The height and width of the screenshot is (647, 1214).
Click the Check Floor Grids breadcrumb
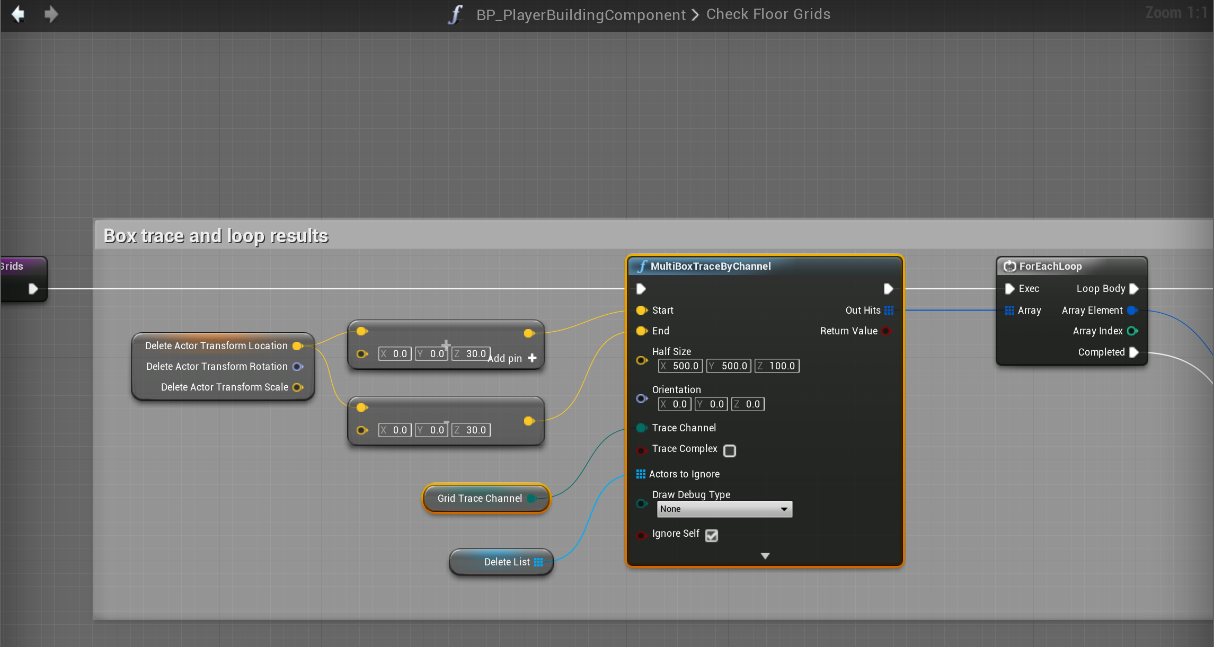tap(768, 14)
